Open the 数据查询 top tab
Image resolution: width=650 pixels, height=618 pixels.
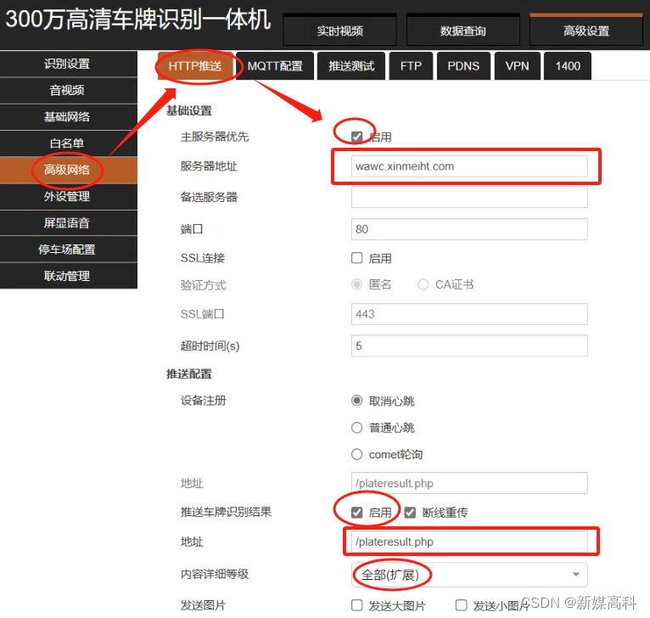click(x=462, y=31)
